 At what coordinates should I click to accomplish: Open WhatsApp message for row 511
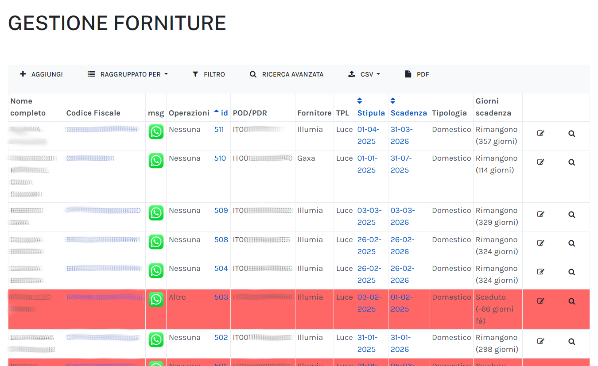(x=156, y=132)
